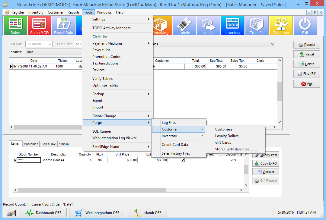This screenshot has width=326, height=220.
Task: Select Log Files in Purge submenu
Action: pos(179,123)
